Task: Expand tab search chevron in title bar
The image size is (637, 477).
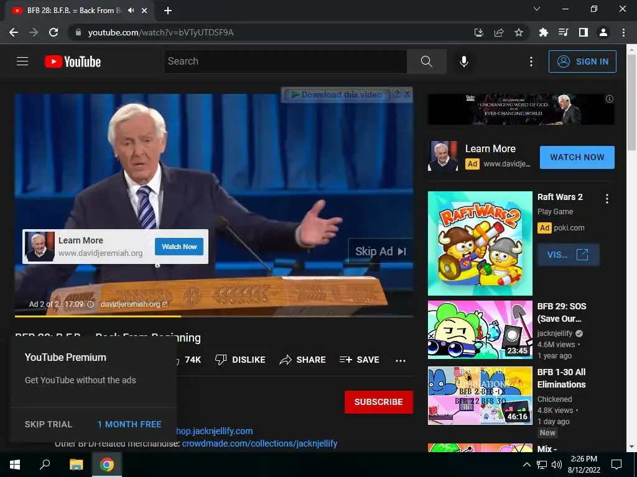Action: coord(537,9)
